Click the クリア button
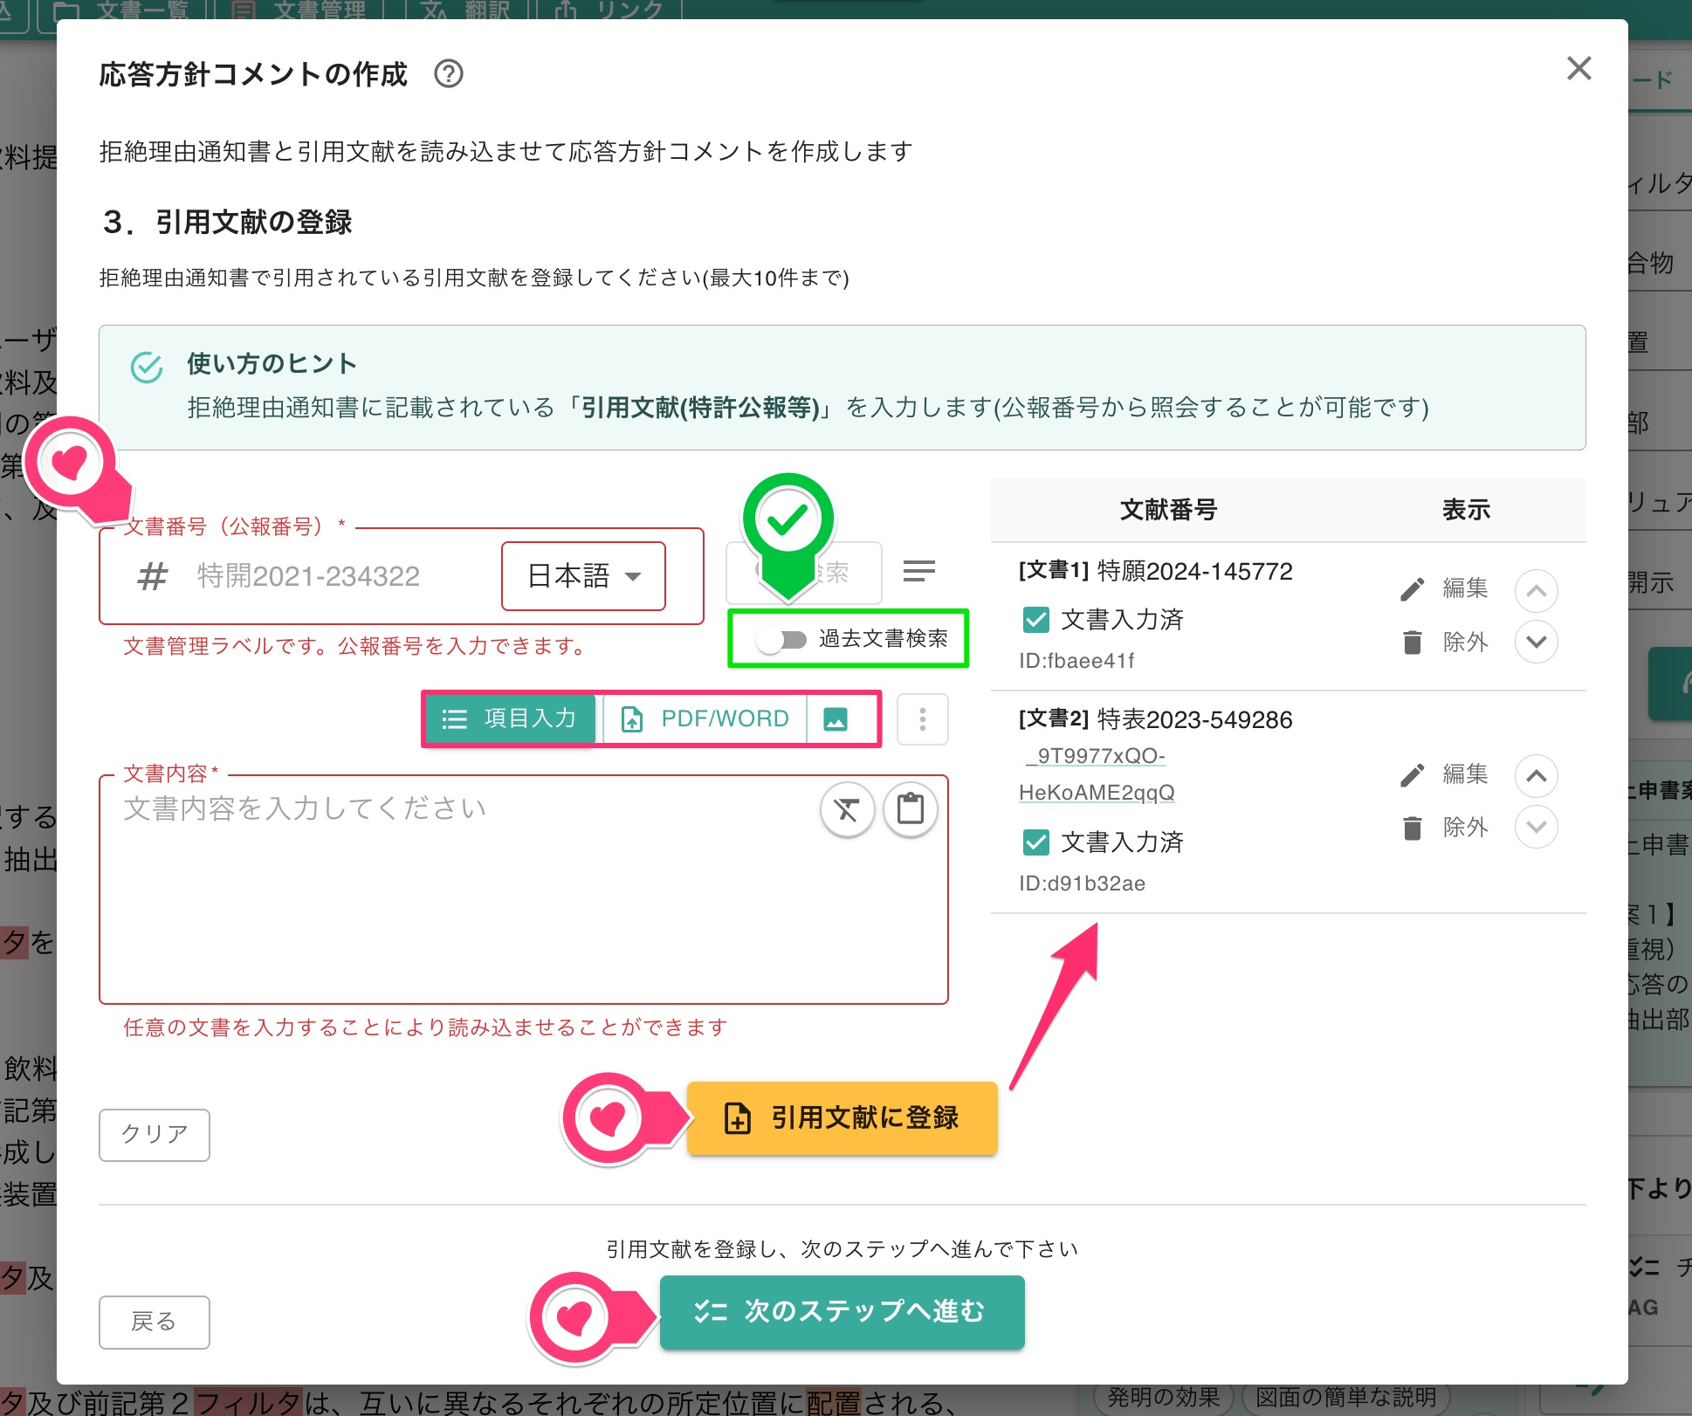This screenshot has height=1416, width=1692. [155, 1134]
